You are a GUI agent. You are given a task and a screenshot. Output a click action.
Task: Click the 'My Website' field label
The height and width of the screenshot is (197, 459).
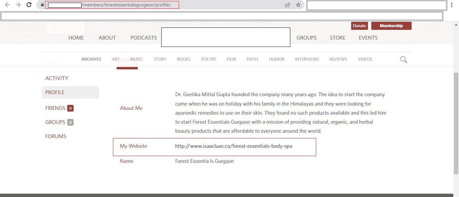(133, 146)
